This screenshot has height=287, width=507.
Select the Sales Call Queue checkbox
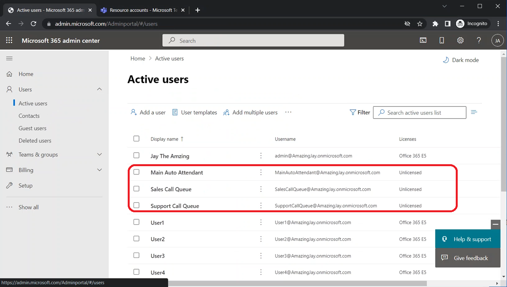tap(136, 189)
